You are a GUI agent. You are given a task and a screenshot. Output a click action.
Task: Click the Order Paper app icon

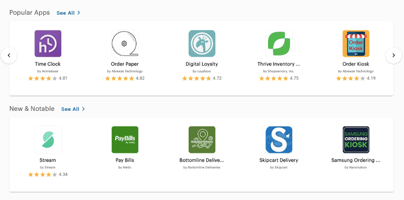[125, 44]
